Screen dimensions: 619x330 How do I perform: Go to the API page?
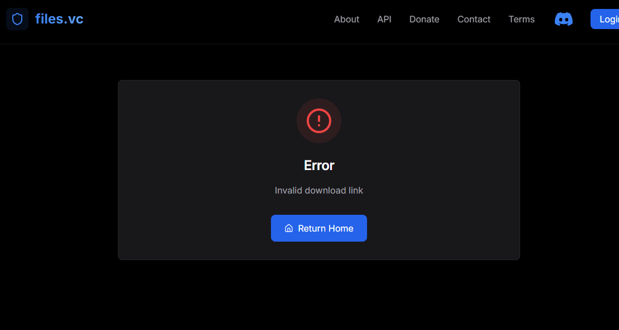coord(384,19)
